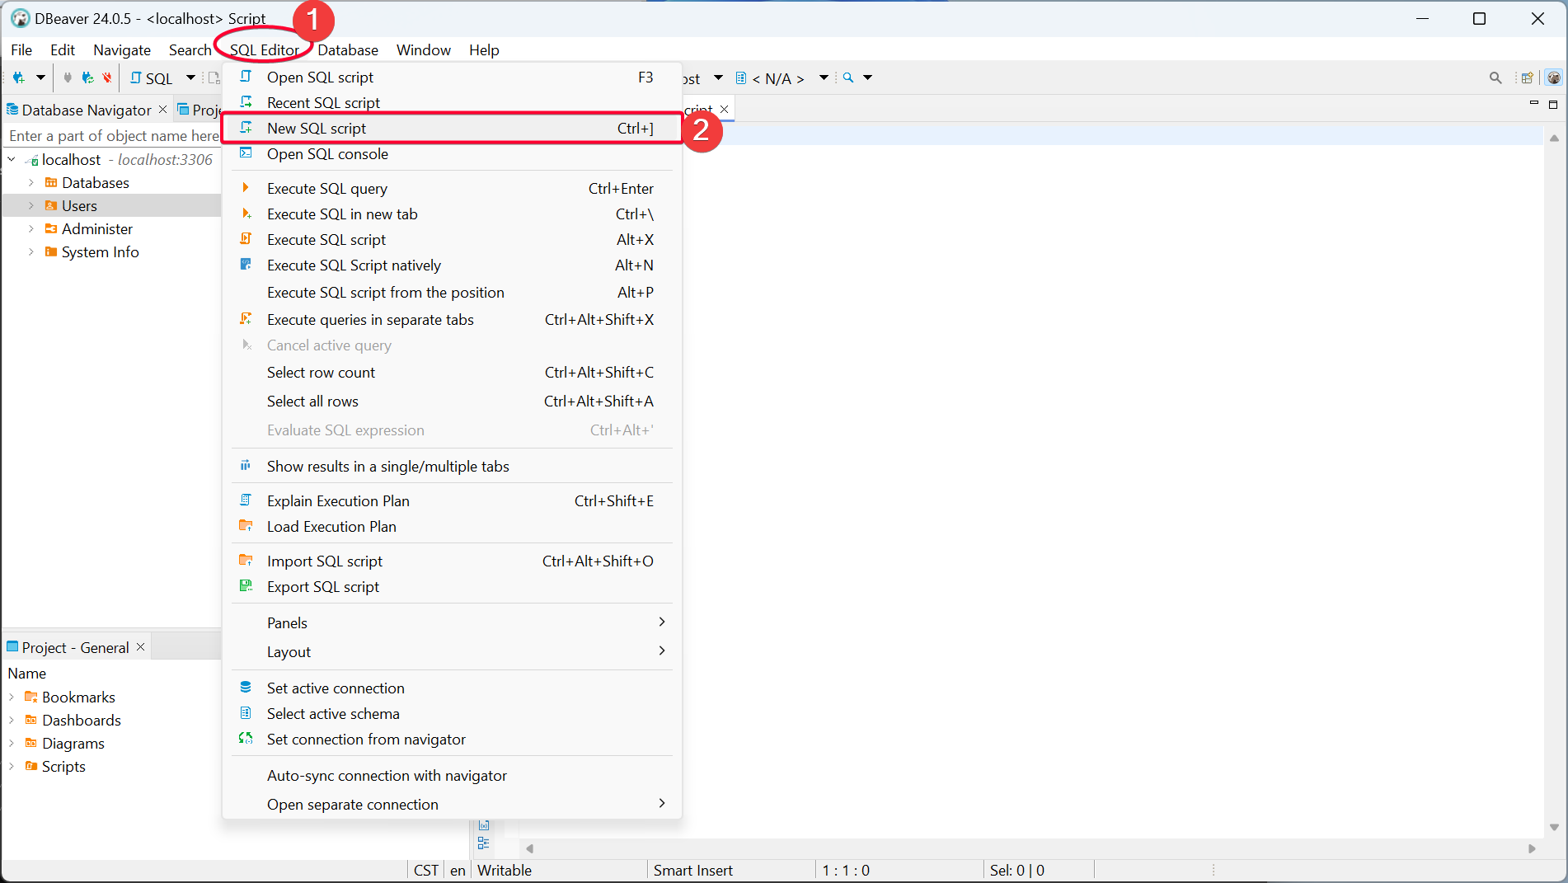
Task: Collapse the localhost connection node
Action: 12,159
